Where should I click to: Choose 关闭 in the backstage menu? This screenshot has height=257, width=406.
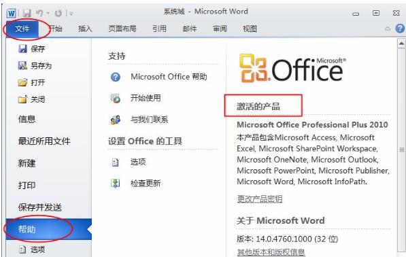click(x=38, y=99)
